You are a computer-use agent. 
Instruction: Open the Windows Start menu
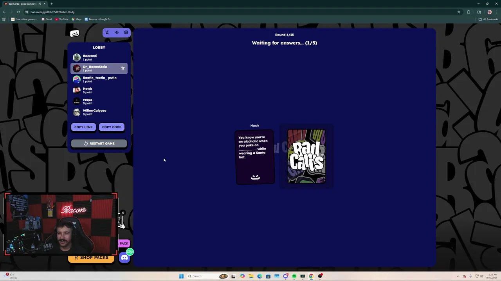click(x=181, y=276)
